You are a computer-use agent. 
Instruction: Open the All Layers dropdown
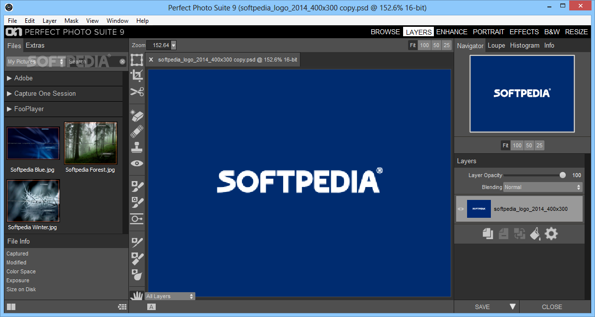pyautogui.click(x=170, y=296)
